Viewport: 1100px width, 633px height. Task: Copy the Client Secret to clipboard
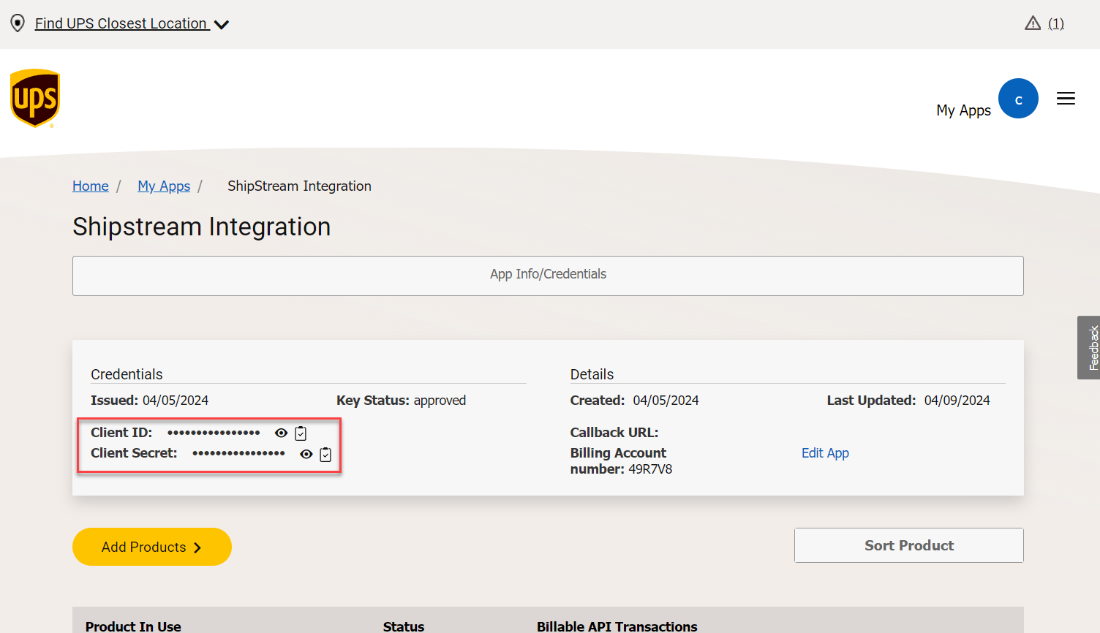(x=325, y=455)
